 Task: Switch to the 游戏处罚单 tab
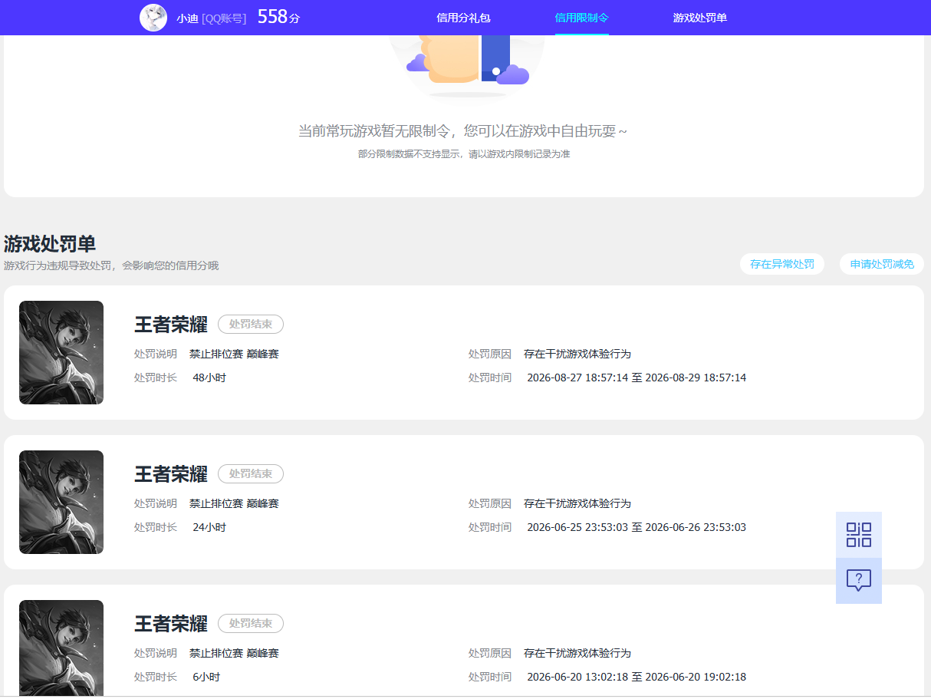pyautogui.click(x=700, y=18)
